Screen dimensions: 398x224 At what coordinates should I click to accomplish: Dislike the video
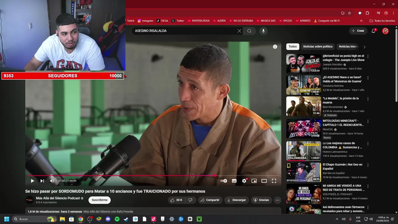point(190,200)
